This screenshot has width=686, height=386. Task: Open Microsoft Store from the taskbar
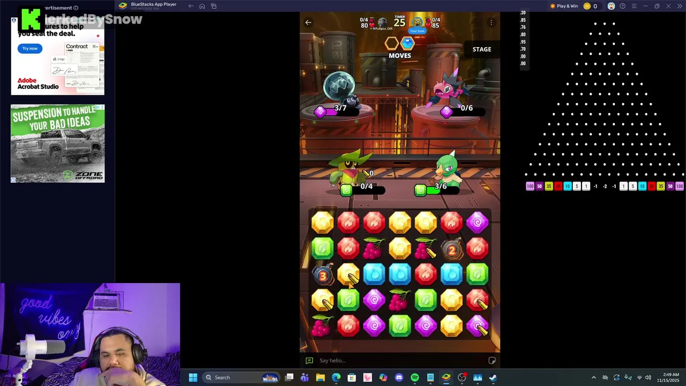point(352,377)
